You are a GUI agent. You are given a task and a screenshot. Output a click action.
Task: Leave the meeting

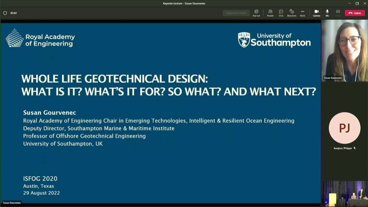pyautogui.click(x=355, y=13)
